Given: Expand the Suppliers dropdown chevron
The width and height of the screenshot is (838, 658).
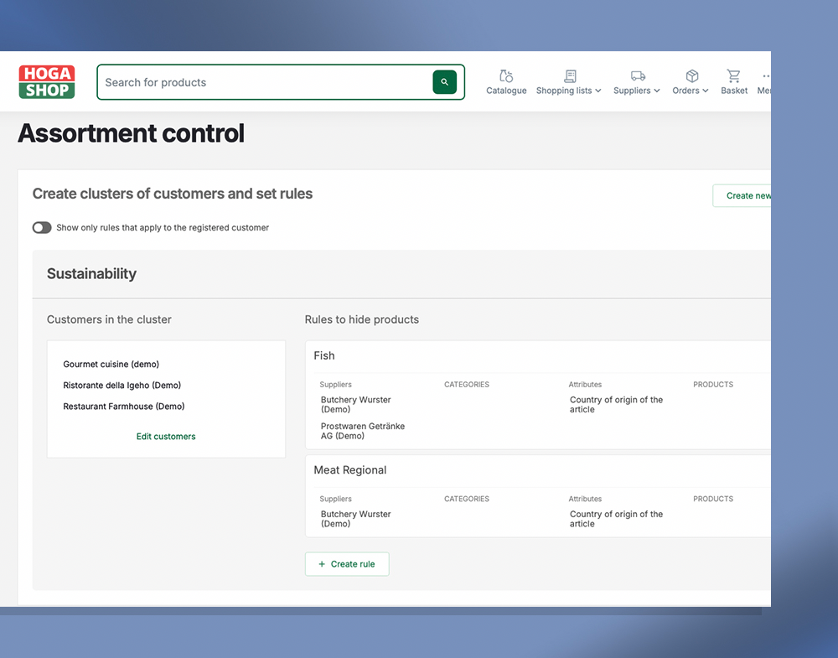Looking at the screenshot, I should tap(657, 91).
